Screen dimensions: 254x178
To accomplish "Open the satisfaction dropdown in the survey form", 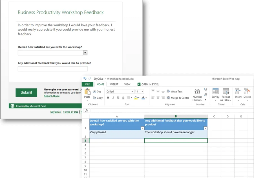I will click(x=85, y=53).
